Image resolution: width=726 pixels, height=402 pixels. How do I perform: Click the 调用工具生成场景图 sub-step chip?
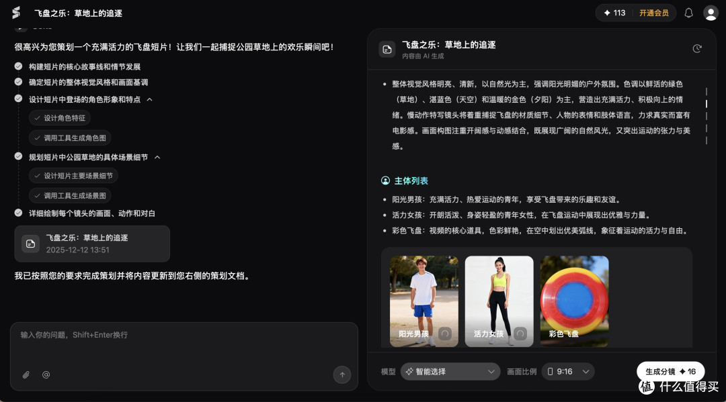tap(70, 195)
